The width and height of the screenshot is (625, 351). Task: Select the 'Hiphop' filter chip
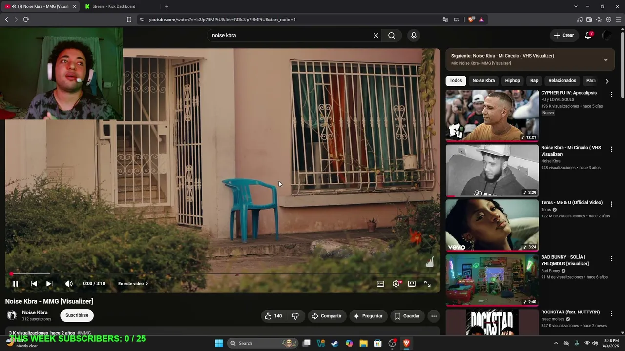[512, 81]
